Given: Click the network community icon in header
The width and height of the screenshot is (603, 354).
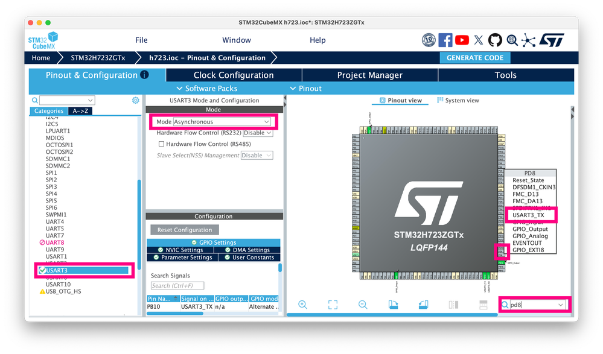Looking at the screenshot, I should pos(528,40).
